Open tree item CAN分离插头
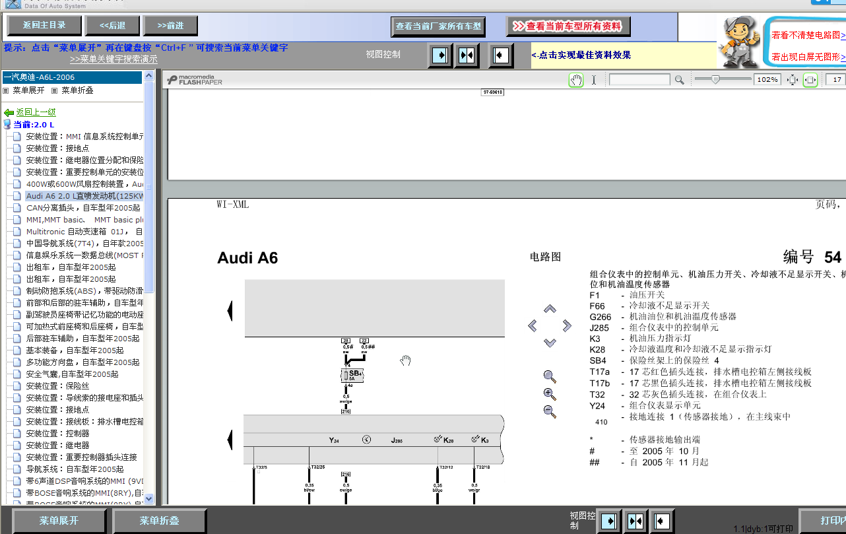The image size is (846, 534). point(82,208)
